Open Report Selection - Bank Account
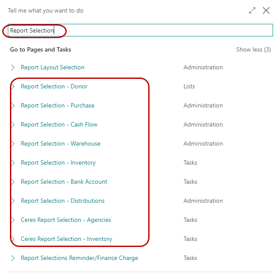This screenshot has height=276, width=280. [64, 182]
